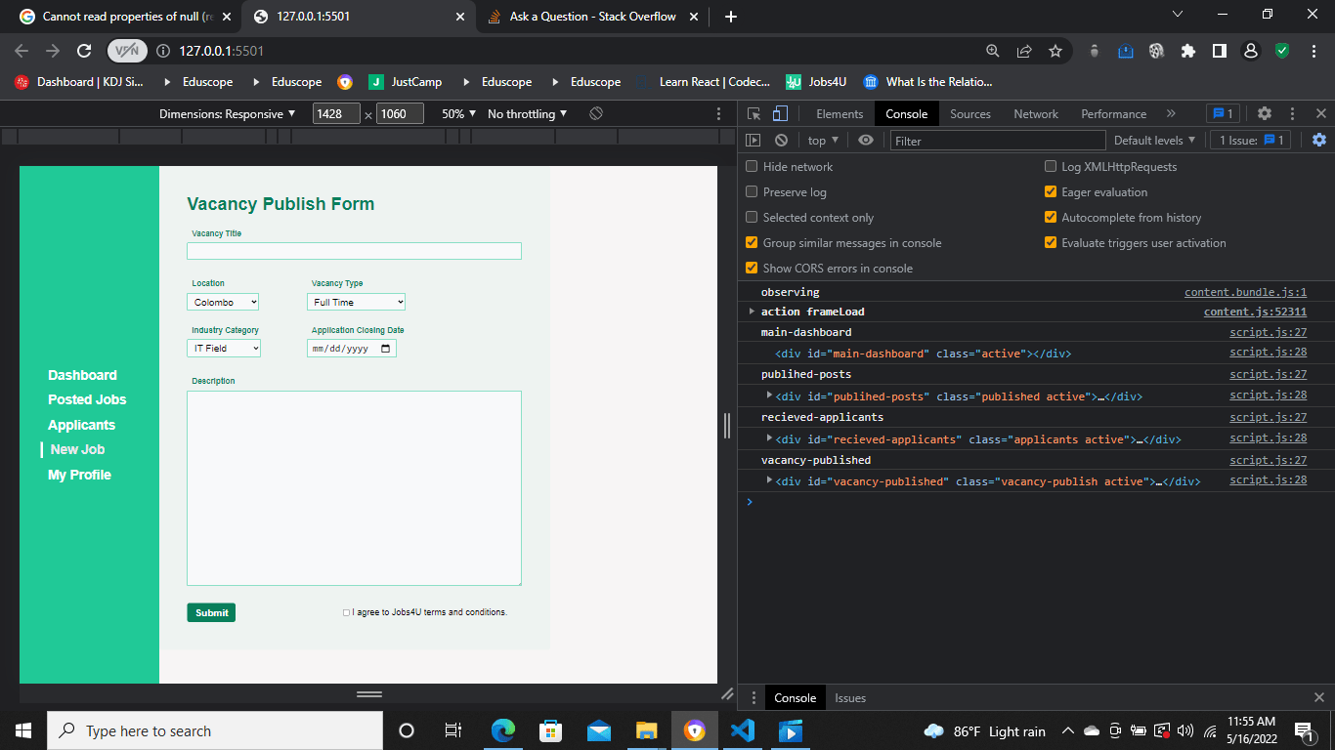1335x750 pixels.
Task: Open the Vacancy Type dropdown showing Full Time
Action: click(x=356, y=303)
